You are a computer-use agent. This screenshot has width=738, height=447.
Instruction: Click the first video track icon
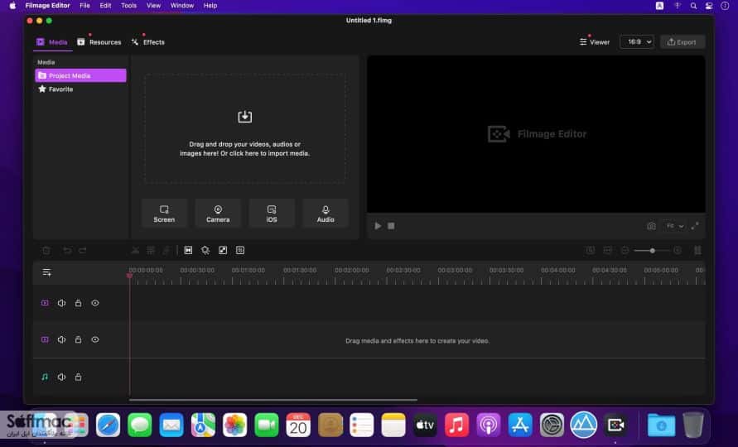point(45,303)
